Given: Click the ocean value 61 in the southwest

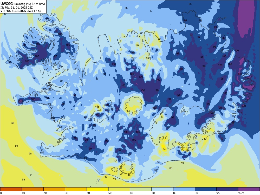Looking at the screenshot, I should [x=31, y=175].
